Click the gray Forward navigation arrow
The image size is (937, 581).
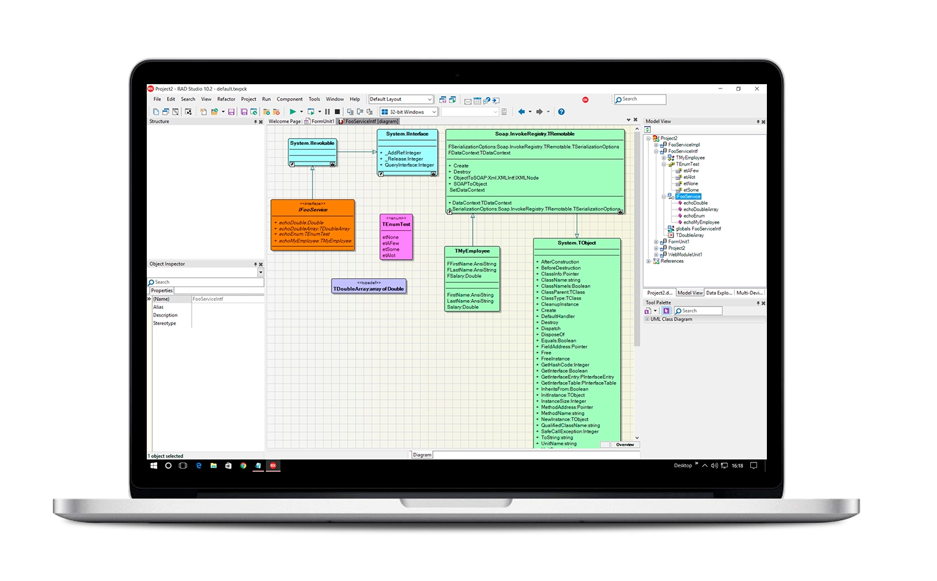pyautogui.click(x=539, y=112)
